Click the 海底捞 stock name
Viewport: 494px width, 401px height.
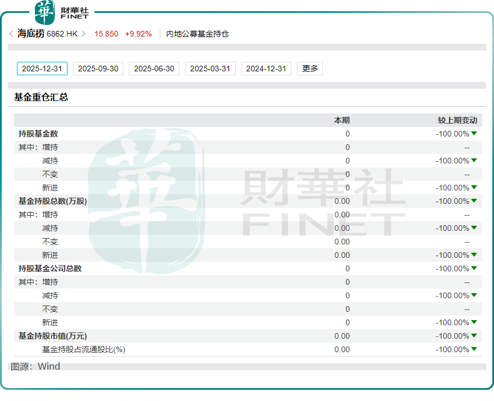tap(31, 34)
